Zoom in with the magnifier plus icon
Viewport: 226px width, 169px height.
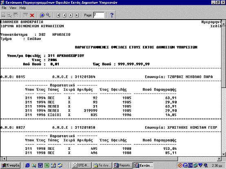click(42, 15)
